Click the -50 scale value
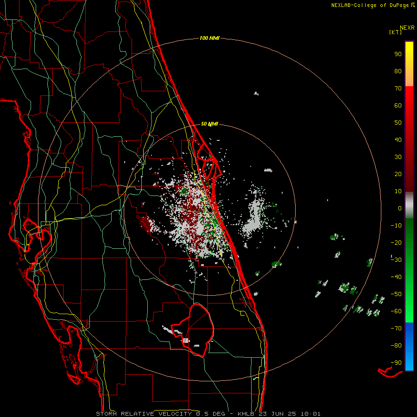The width and height of the screenshot is (417, 417). click(x=396, y=294)
